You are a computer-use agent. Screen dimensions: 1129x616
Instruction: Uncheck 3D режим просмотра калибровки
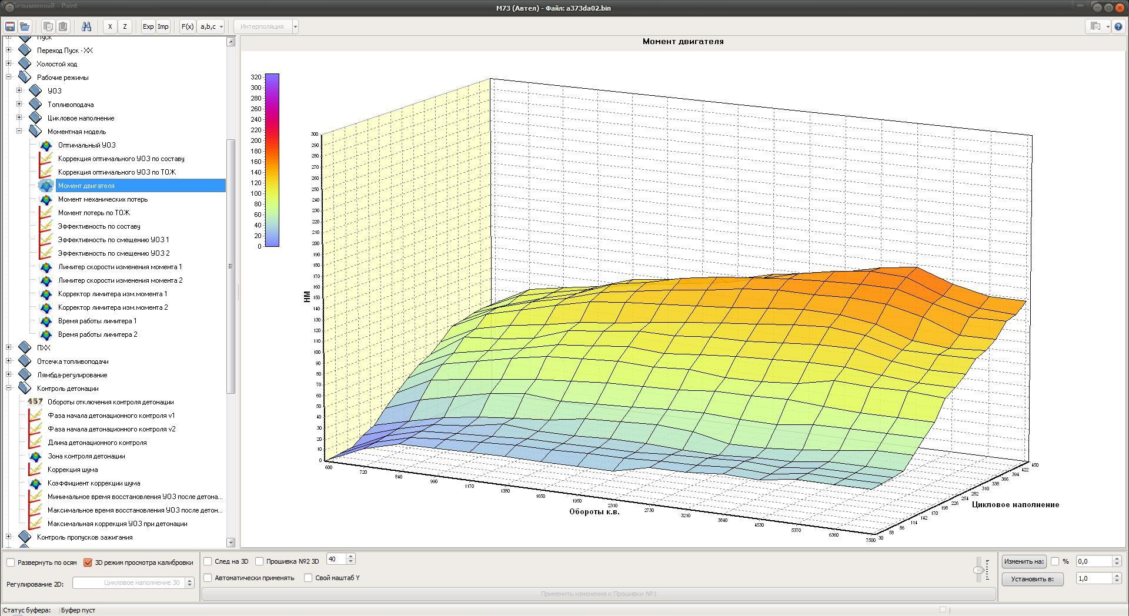pyautogui.click(x=88, y=563)
